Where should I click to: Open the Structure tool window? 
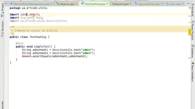[x=2, y=28]
